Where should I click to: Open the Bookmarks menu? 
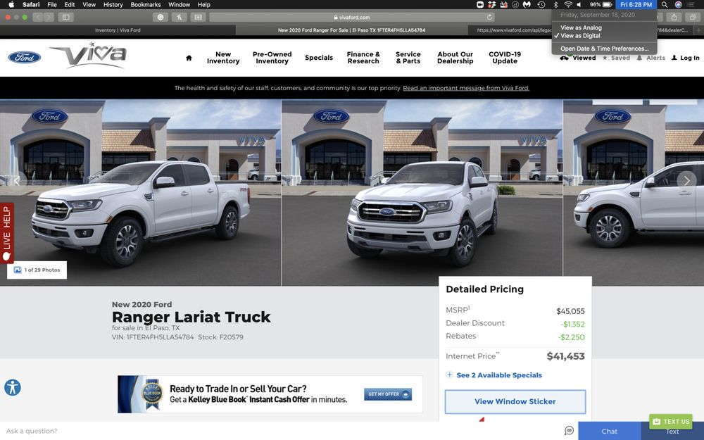[146, 4]
